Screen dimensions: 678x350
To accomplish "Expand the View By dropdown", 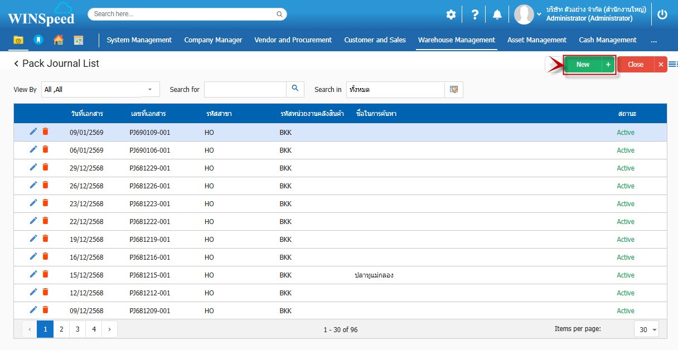I will point(149,90).
